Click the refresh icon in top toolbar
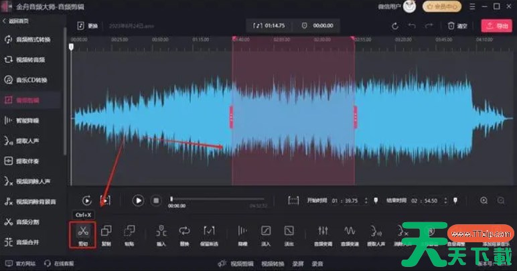517x271 pixels. click(x=395, y=26)
